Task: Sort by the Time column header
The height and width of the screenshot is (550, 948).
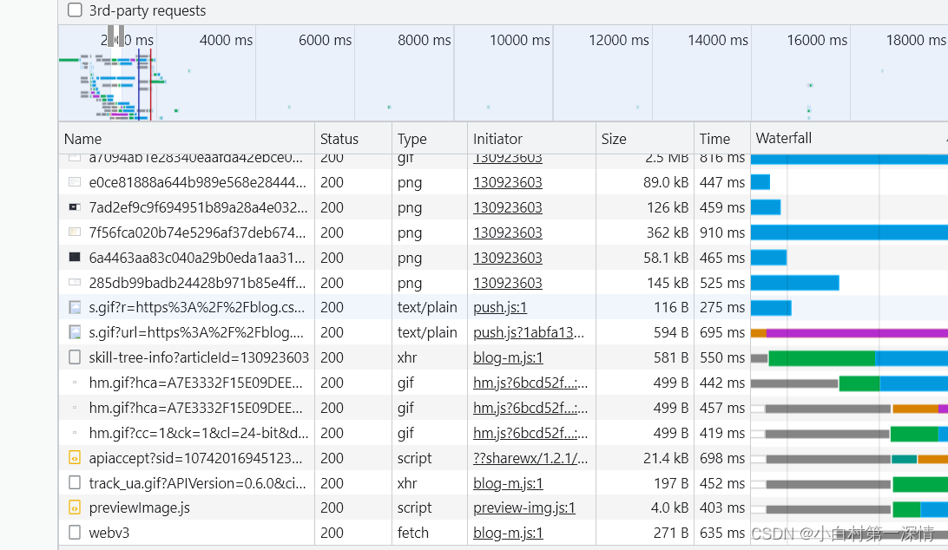Action: point(714,139)
